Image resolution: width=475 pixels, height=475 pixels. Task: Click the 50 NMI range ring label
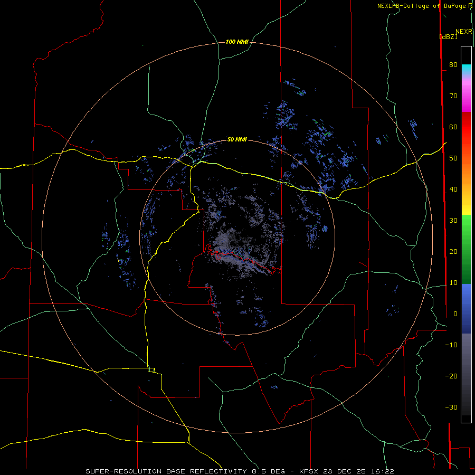tap(237, 140)
